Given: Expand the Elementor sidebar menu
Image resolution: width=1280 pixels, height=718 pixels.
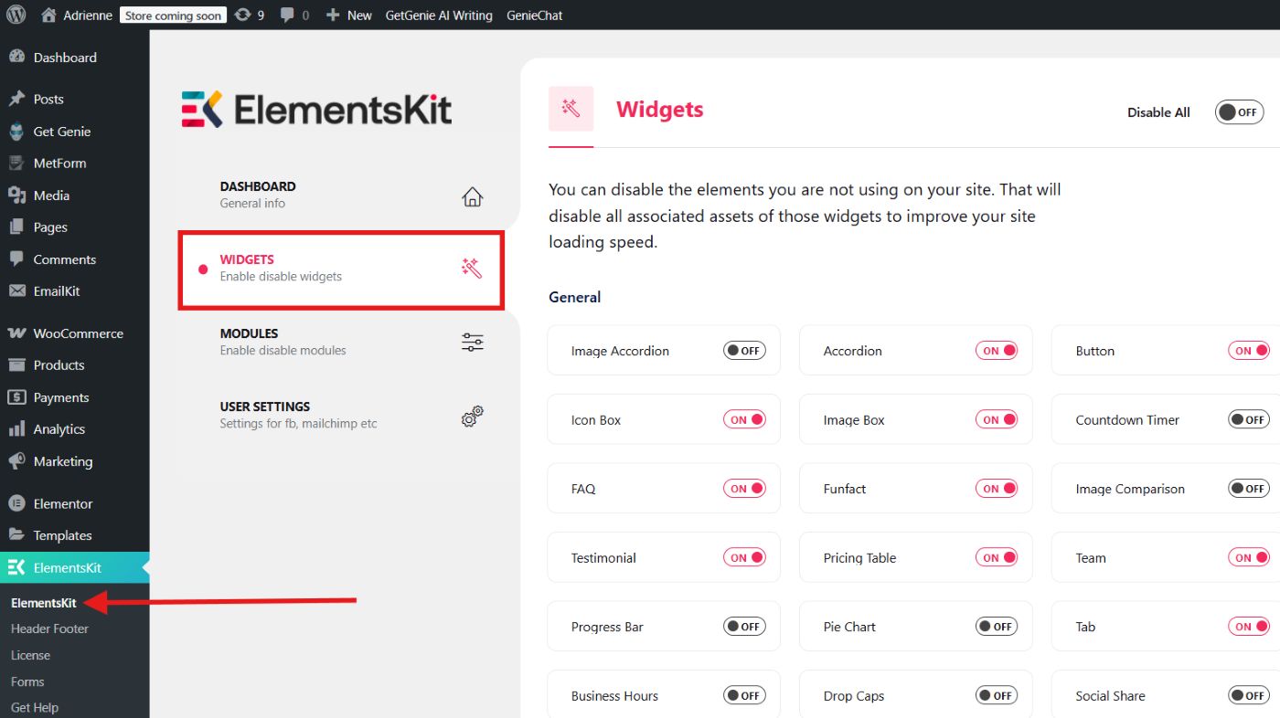Looking at the screenshot, I should (62, 503).
